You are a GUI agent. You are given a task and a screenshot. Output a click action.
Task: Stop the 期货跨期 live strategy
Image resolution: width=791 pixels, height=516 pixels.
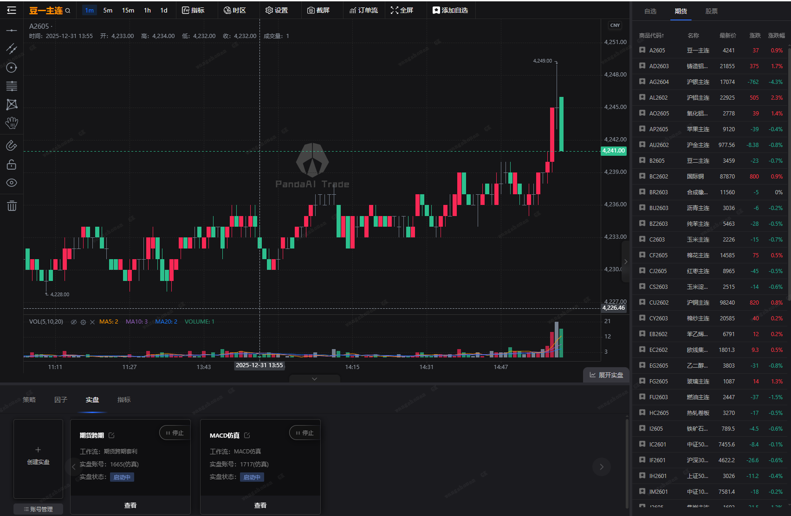(x=175, y=433)
